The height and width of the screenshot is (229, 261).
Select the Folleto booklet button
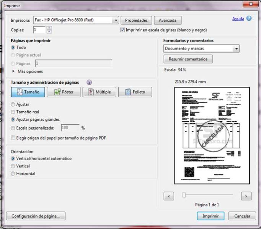135,92
